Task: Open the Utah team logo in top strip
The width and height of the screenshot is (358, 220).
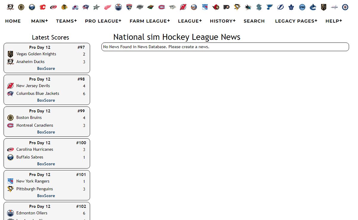Action: point(302,7)
